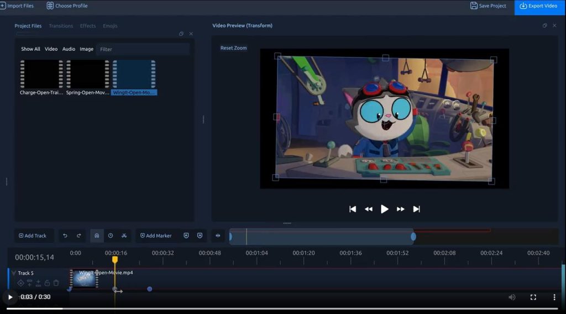Click the video player progress bar

point(282,308)
